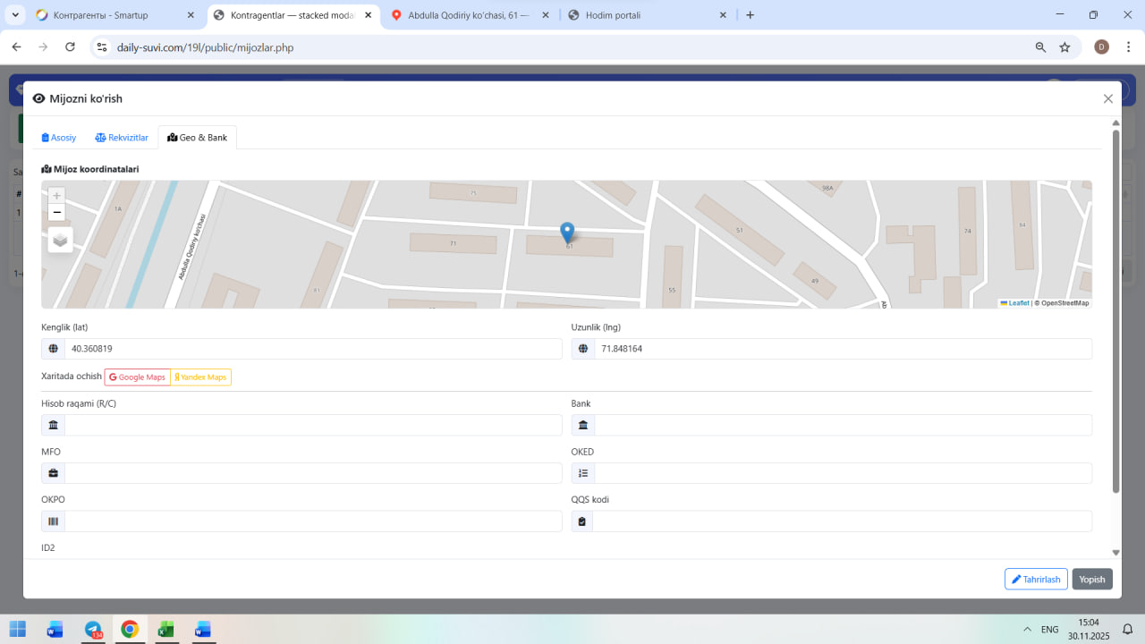The height and width of the screenshot is (644, 1145).
Task: Expand the hidden system tray icons
Action: 1024,629
